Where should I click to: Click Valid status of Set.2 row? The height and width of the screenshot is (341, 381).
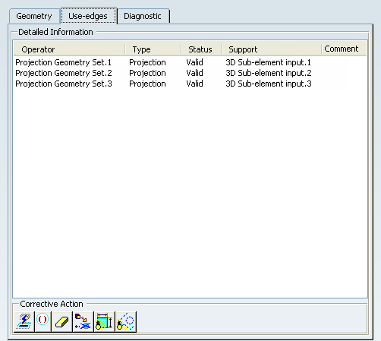coord(194,73)
